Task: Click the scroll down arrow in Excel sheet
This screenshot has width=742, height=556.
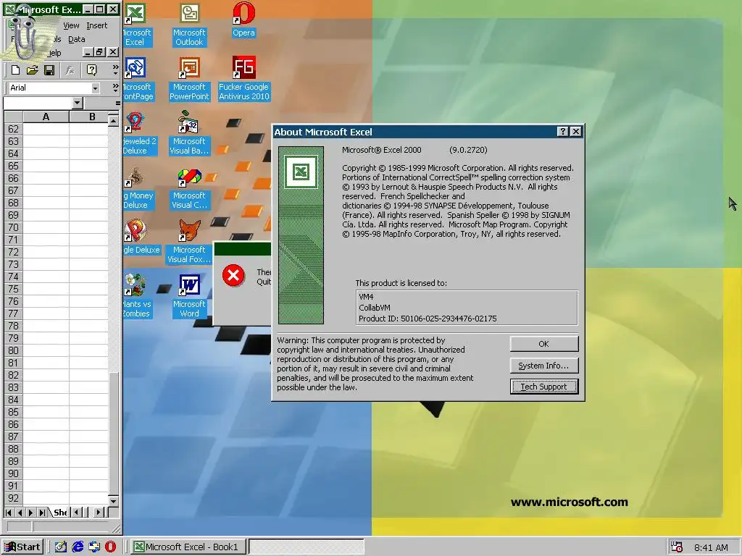Action: 114,501
